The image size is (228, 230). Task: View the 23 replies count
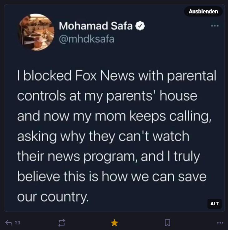[x=17, y=223]
